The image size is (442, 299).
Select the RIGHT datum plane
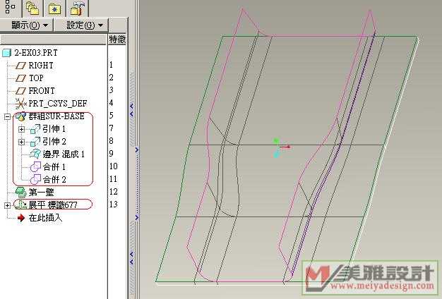41,66
